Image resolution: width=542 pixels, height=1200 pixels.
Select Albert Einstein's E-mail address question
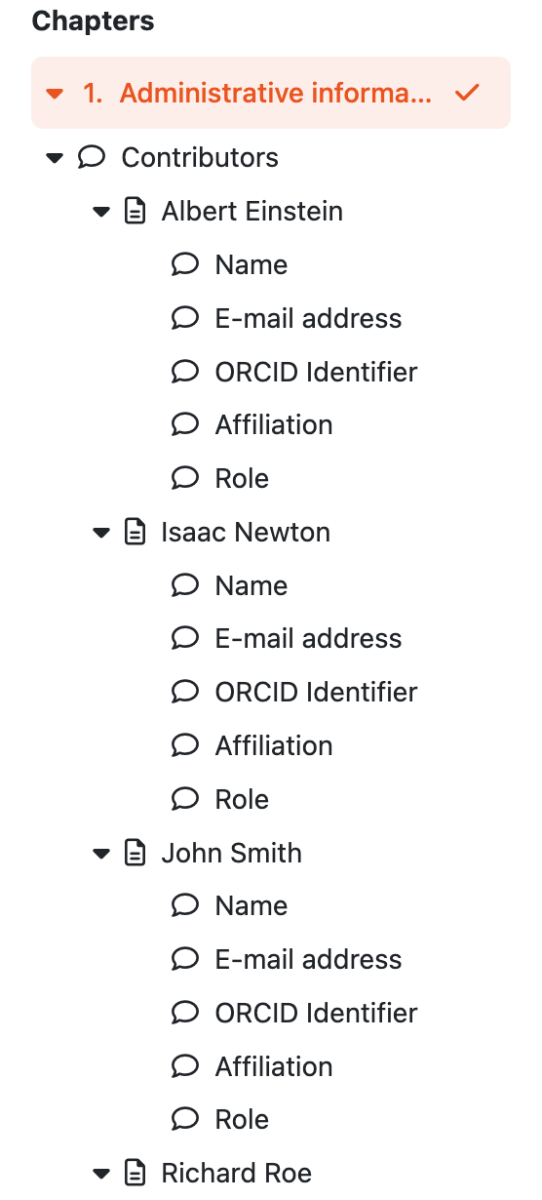(x=308, y=318)
